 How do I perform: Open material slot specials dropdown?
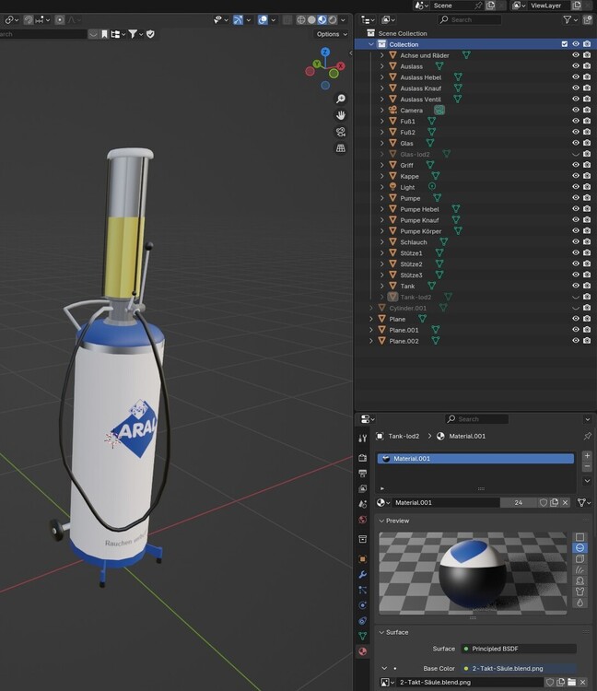[x=587, y=481]
